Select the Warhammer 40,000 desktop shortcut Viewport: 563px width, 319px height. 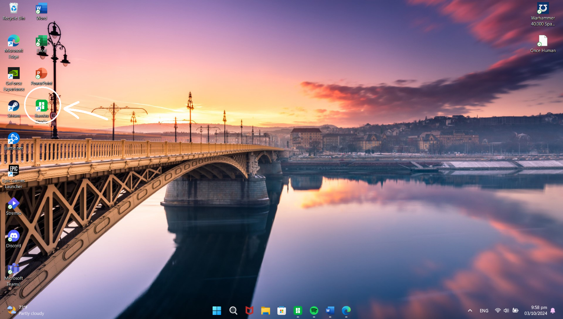point(543,9)
